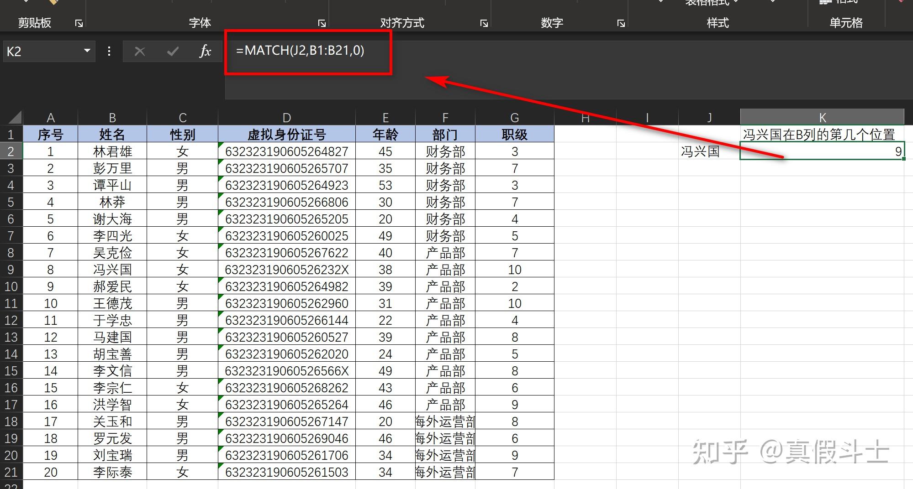Screen dimensions: 913x489
Task: Click the three-dot handle beside Name Box
Action: click(x=109, y=51)
